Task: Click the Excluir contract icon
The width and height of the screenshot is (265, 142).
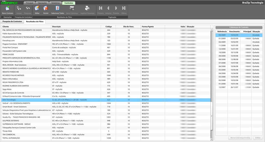Action: click(x=46, y=8)
